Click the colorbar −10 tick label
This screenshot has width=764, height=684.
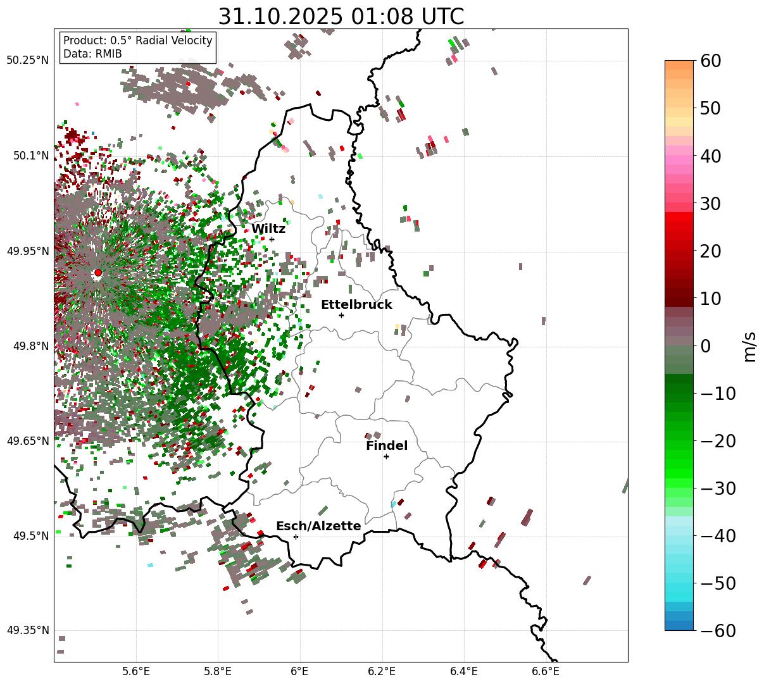click(718, 394)
